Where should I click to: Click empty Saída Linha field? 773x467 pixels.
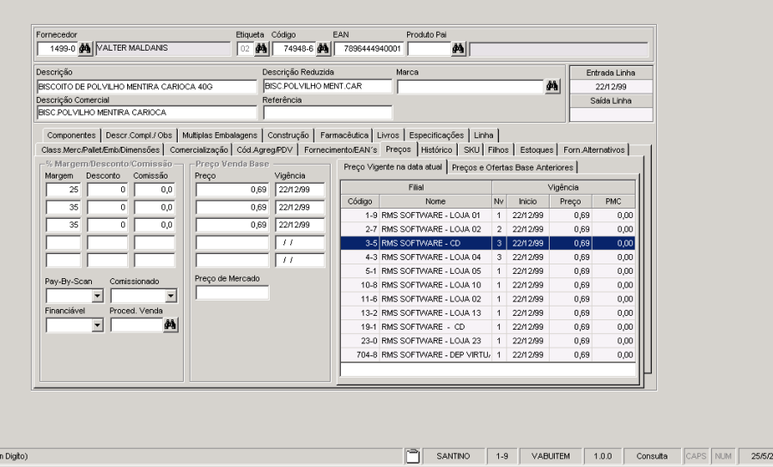[x=612, y=115]
